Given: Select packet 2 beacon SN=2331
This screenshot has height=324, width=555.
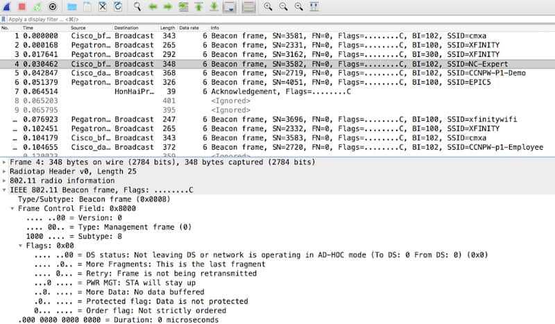Looking at the screenshot, I should point(277,45).
